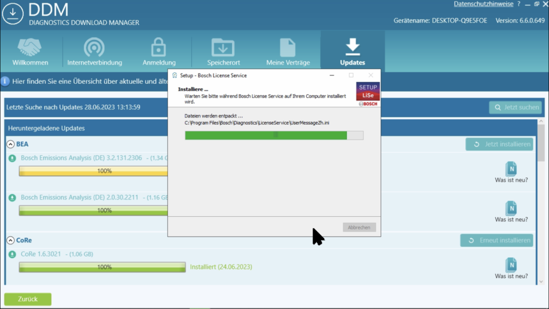Click the setup installation progress bar
Viewport: 549px width, 309px height.
click(x=274, y=136)
